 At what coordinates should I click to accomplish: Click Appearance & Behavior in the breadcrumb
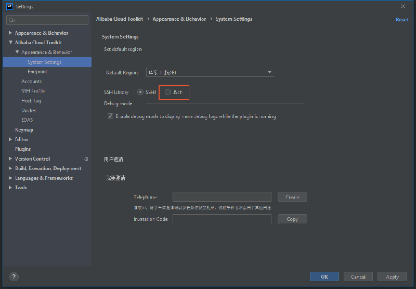[x=179, y=19]
